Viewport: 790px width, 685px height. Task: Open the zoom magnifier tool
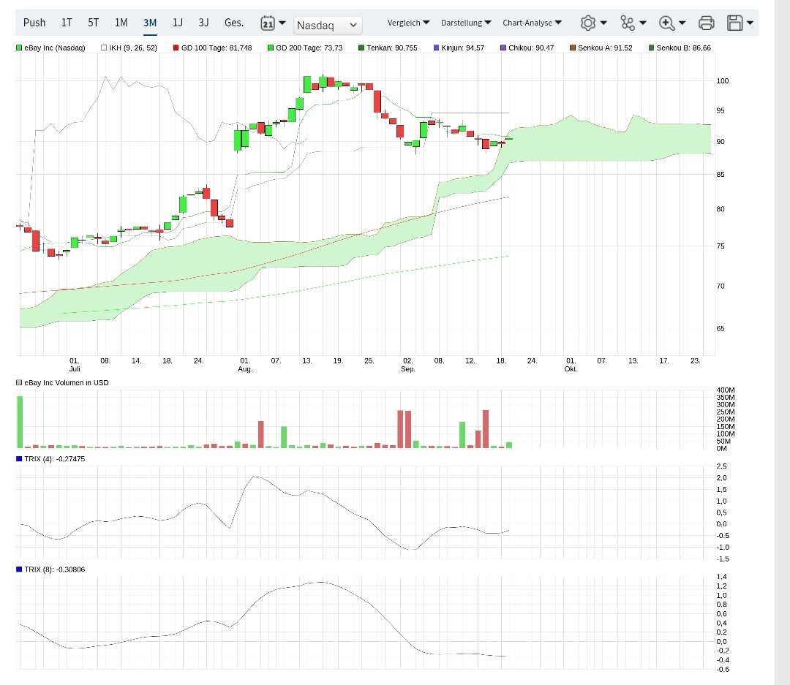666,23
